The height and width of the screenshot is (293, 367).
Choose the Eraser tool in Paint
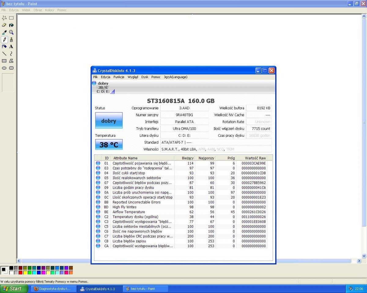click(x=4, y=25)
